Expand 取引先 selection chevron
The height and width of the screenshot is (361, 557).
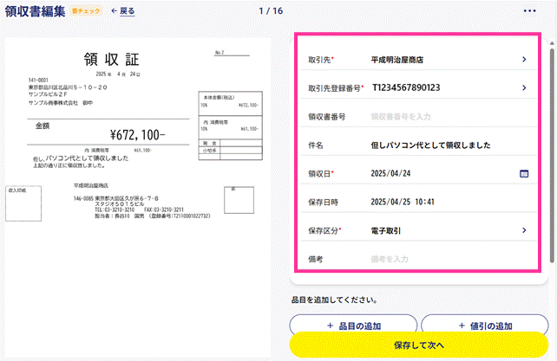[524, 59]
